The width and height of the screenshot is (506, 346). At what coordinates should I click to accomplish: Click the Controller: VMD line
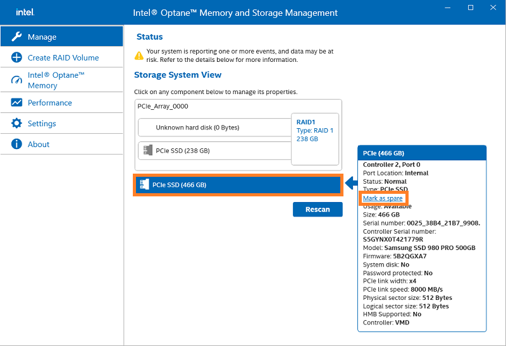point(386,323)
